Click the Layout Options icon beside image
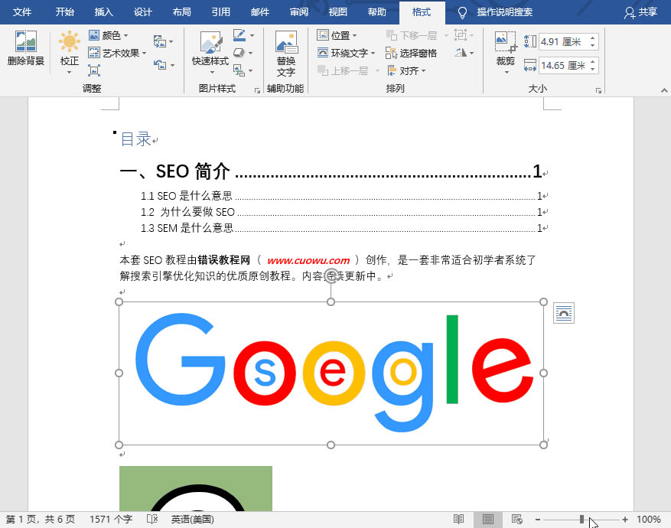The height and width of the screenshot is (528, 671). tap(564, 313)
